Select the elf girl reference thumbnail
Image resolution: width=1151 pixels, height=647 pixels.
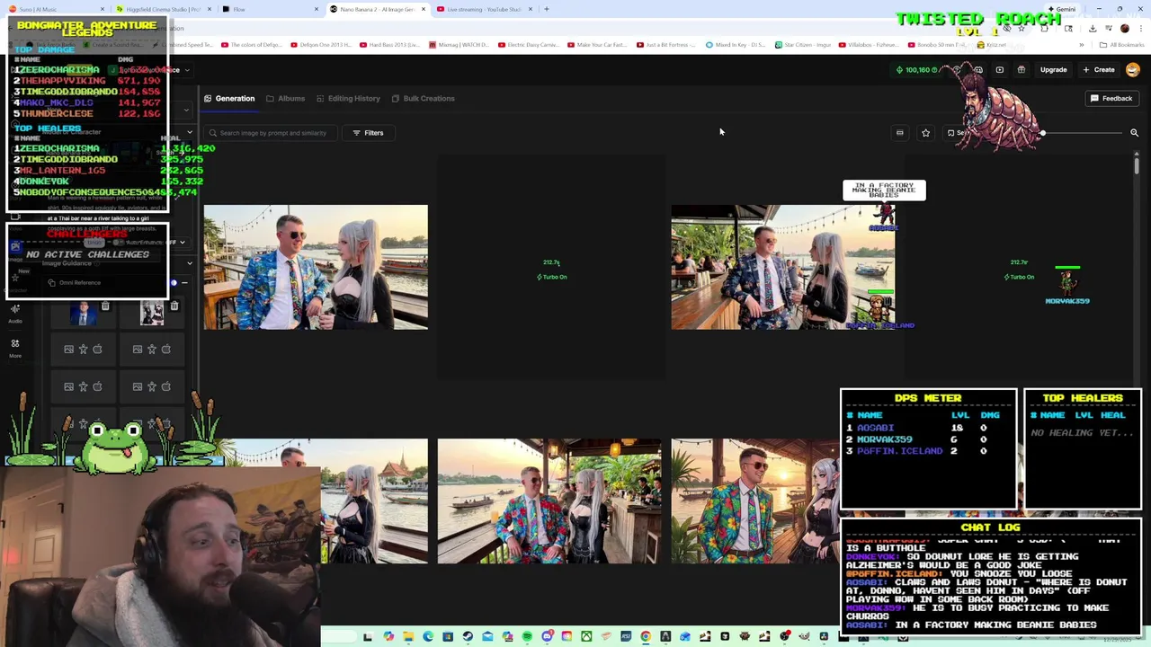[x=151, y=314]
